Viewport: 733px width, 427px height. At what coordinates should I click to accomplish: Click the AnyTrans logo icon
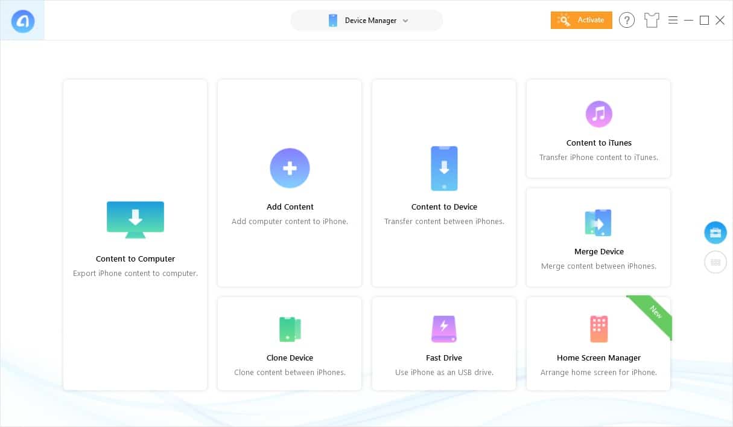point(22,21)
